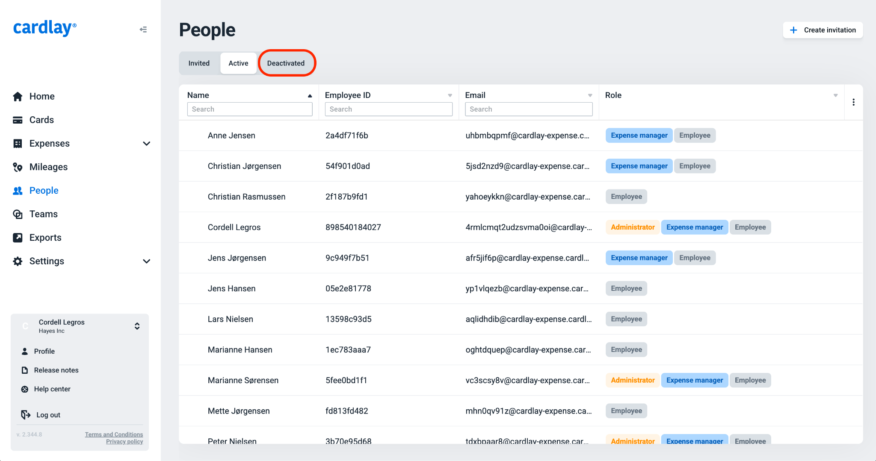Click the People group icon

tap(18, 190)
